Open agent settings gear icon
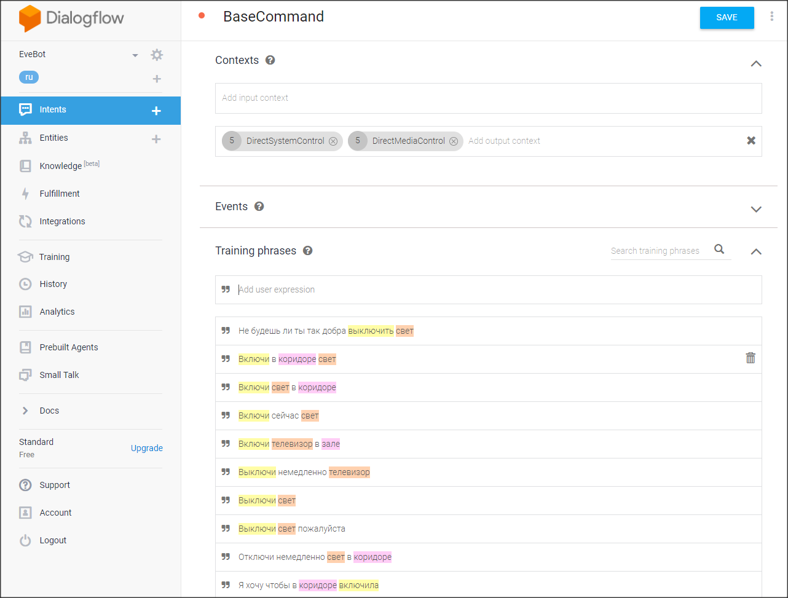 point(157,55)
